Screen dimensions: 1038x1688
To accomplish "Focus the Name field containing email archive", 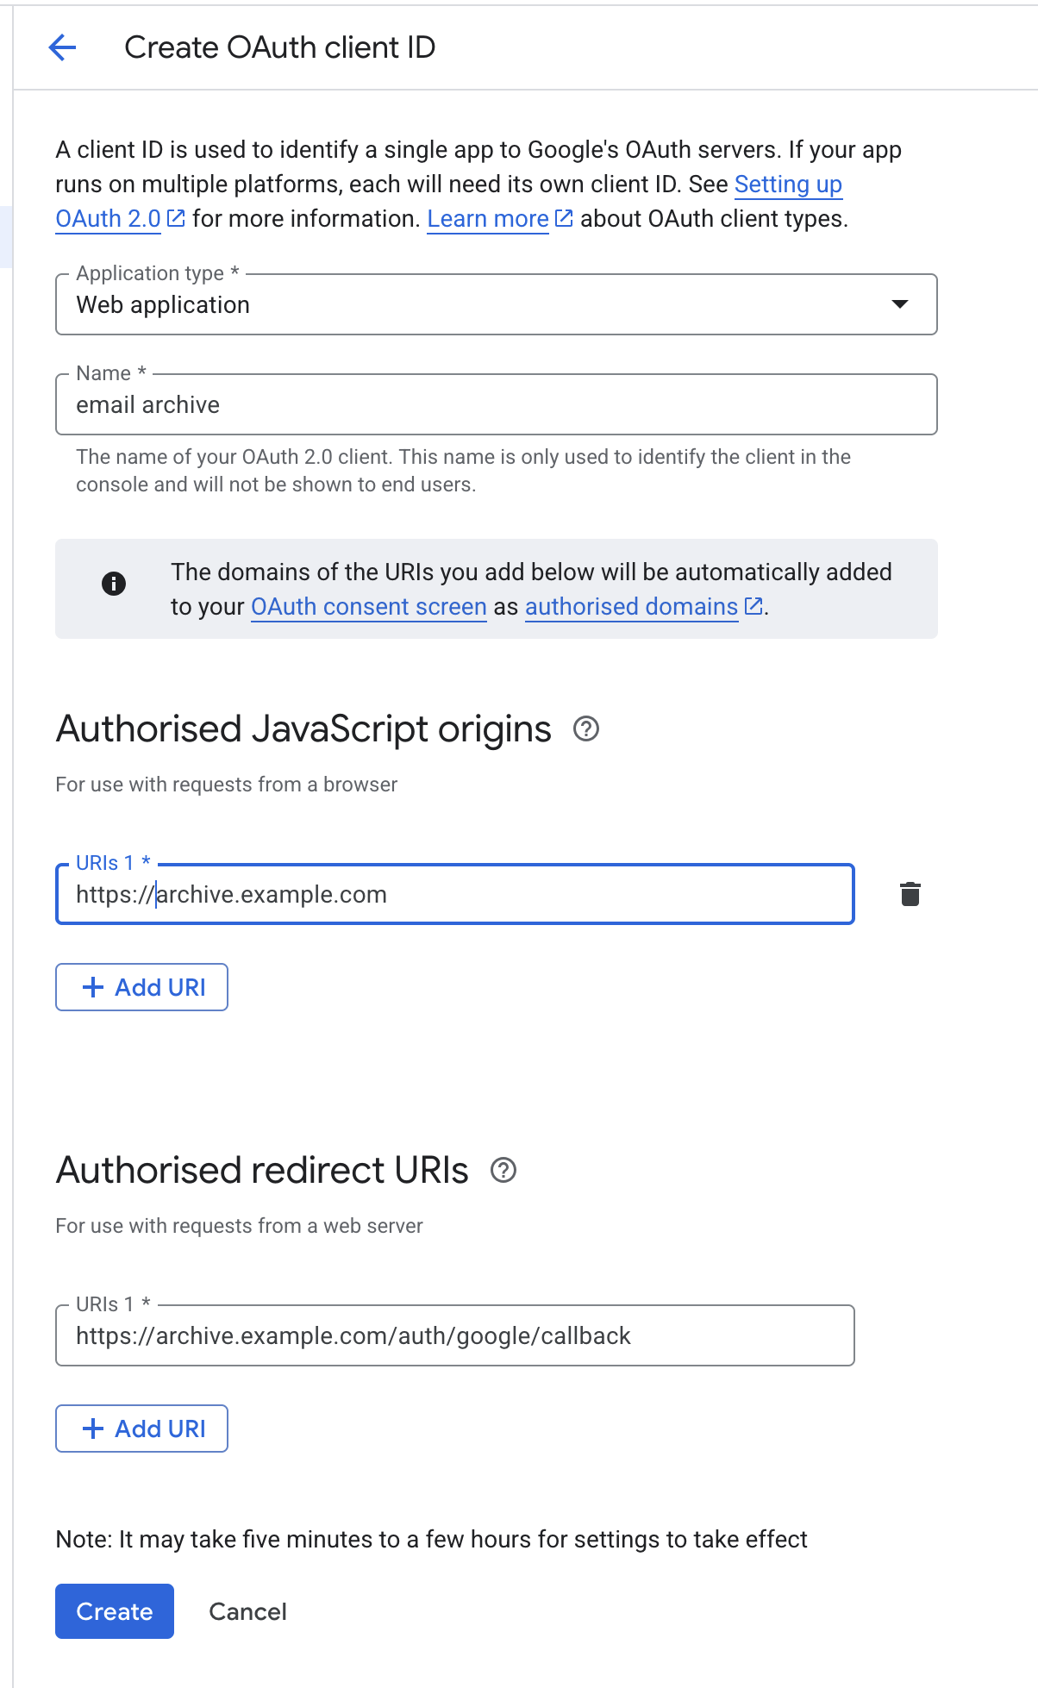I will (x=496, y=405).
